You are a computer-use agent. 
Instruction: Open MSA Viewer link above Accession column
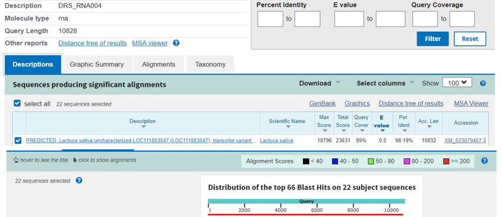471,104
